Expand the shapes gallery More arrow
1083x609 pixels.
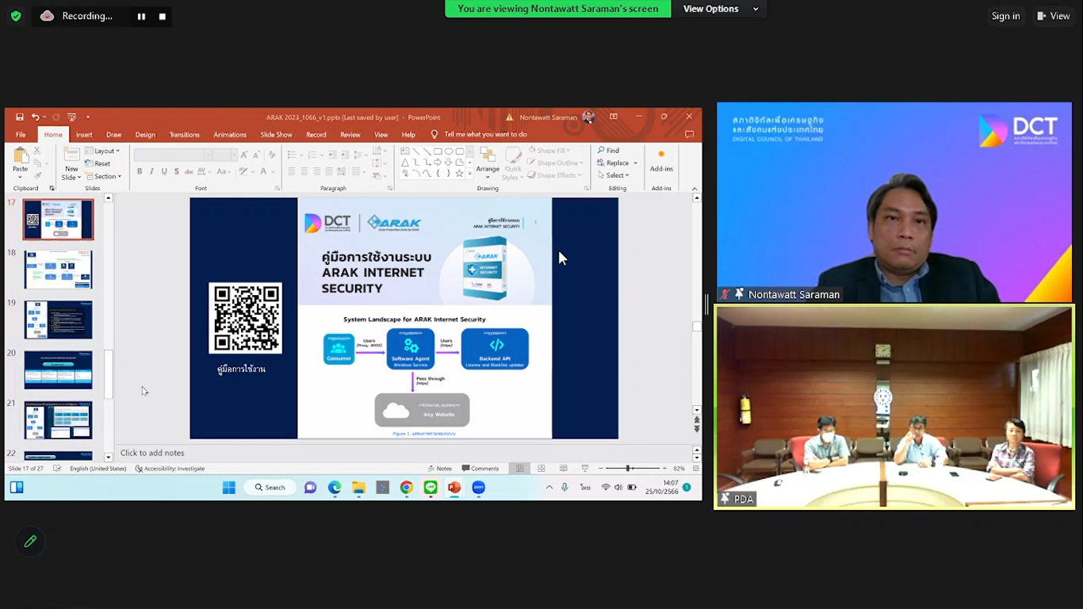[469, 174]
